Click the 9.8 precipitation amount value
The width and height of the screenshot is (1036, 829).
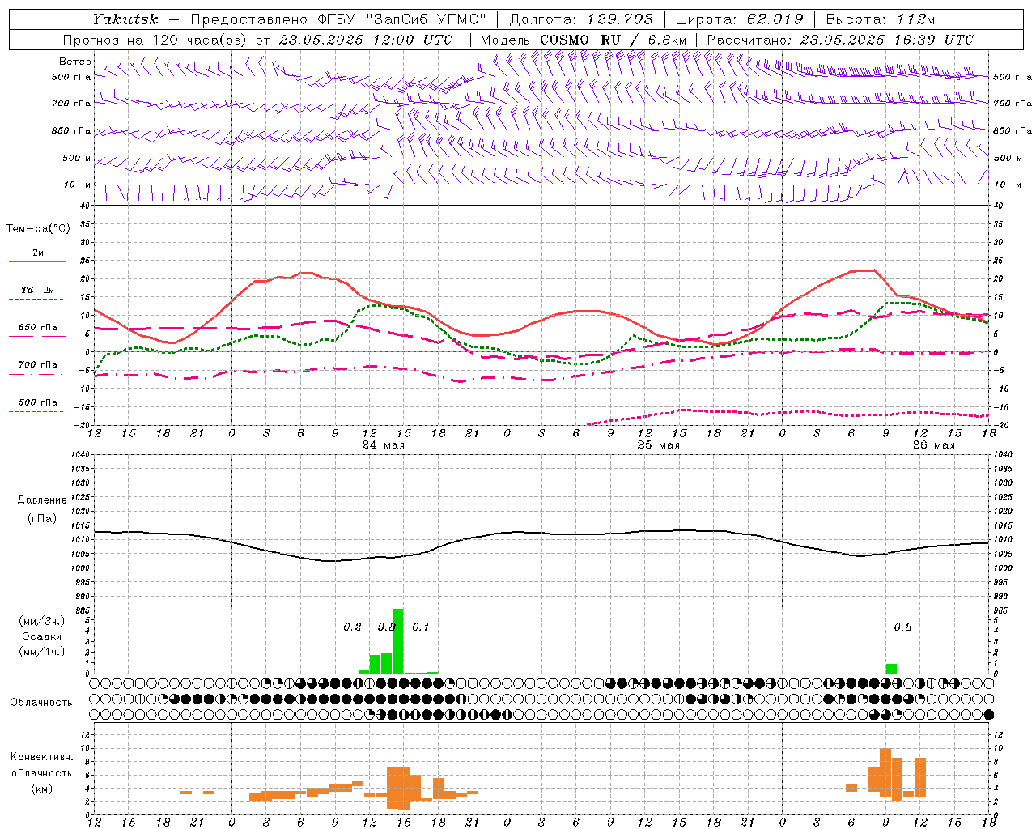click(x=387, y=627)
